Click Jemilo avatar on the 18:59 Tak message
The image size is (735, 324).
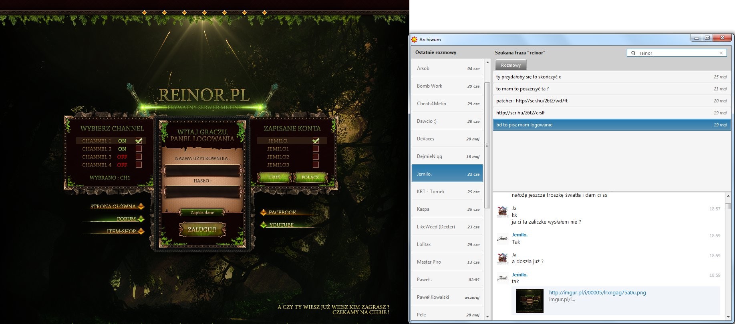click(502, 238)
